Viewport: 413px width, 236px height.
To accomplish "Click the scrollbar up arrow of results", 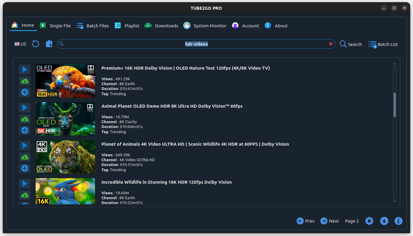I will click(x=395, y=64).
